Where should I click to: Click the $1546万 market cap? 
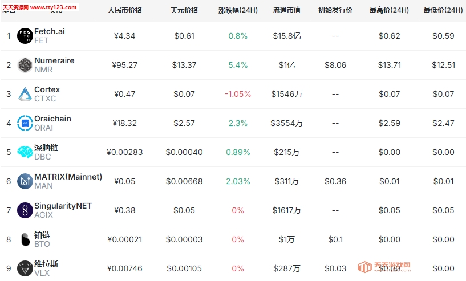[x=287, y=94]
